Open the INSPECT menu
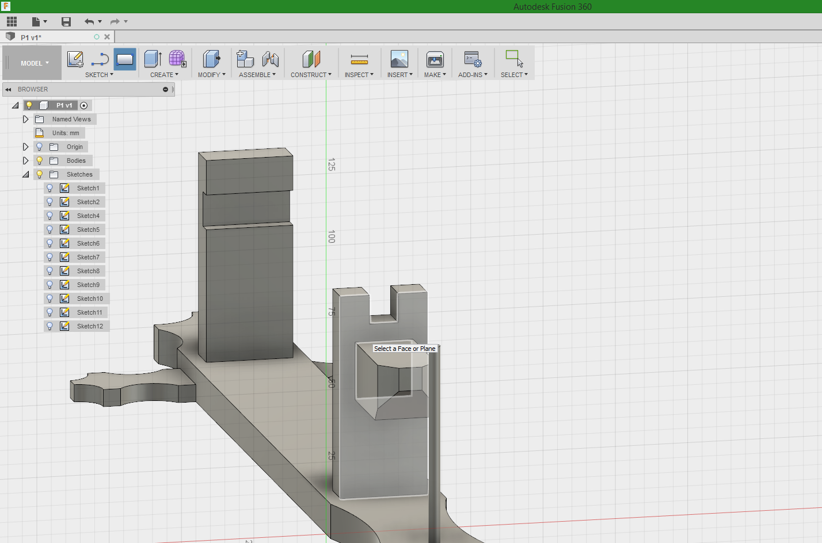This screenshot has width=822, height=543. (359, 75)
